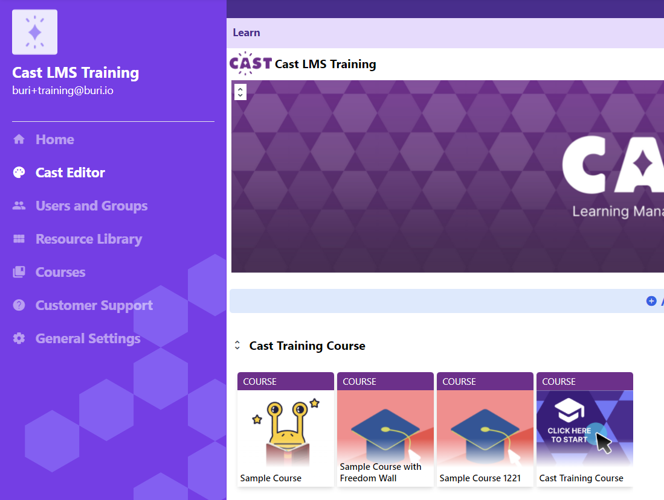Open Customer Support page
The image size is (664, 500).
(94, 305)
